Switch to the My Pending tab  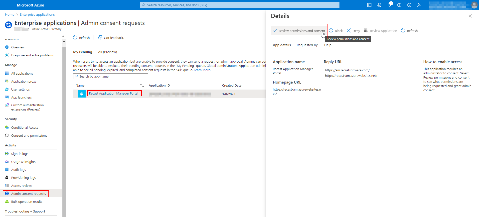83,52
